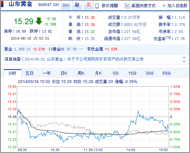
Task: Switch to the 60分 chart tab
Action: pos(166,73)
